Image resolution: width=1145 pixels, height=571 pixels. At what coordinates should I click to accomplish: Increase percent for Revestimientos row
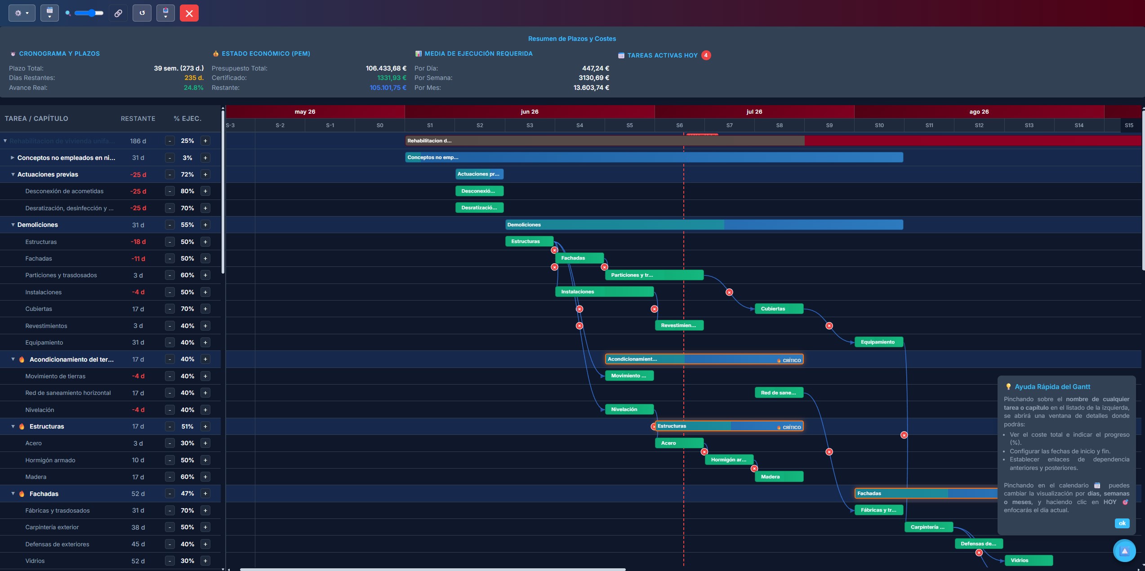[x=205, y=326]
